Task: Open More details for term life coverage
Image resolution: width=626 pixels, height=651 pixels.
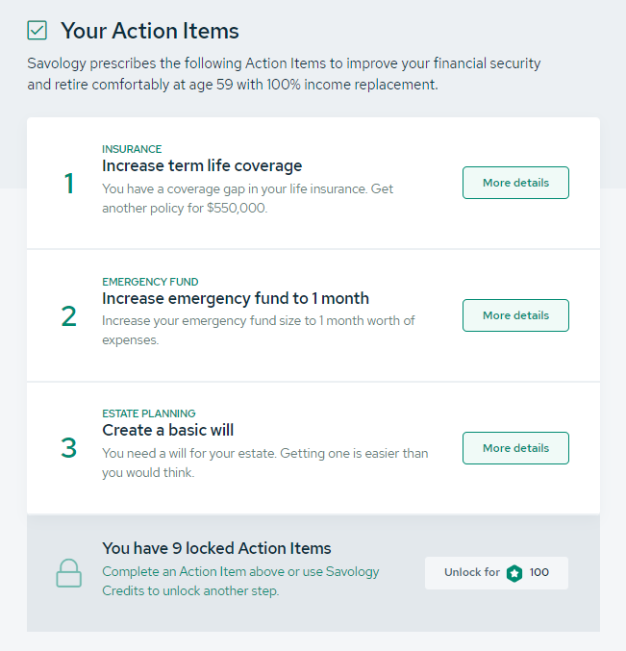Action: [515, 183]
